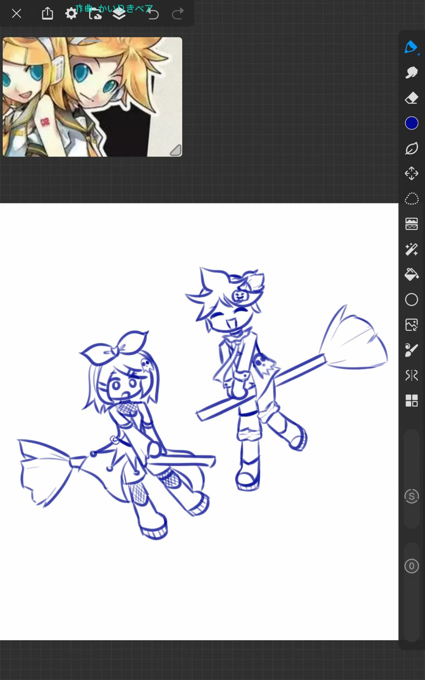425x680 pixels.
Task: Open the import image icon
Action: pos(412,325)
